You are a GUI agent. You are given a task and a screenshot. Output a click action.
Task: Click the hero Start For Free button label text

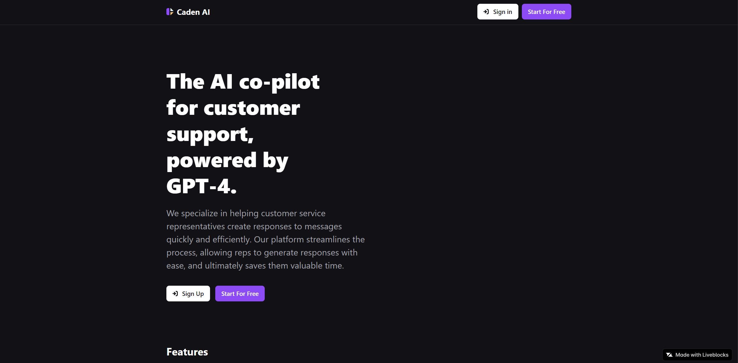[239, 294]
